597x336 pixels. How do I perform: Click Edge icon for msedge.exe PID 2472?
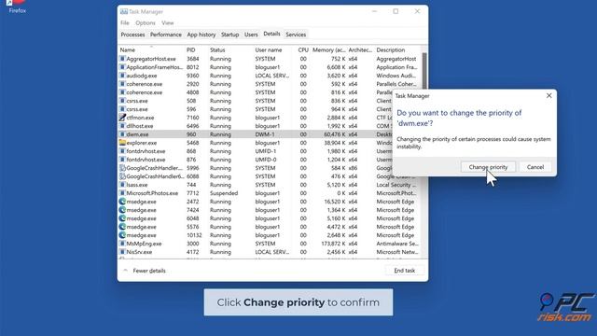pyautogui.click(x=122, y=202)
